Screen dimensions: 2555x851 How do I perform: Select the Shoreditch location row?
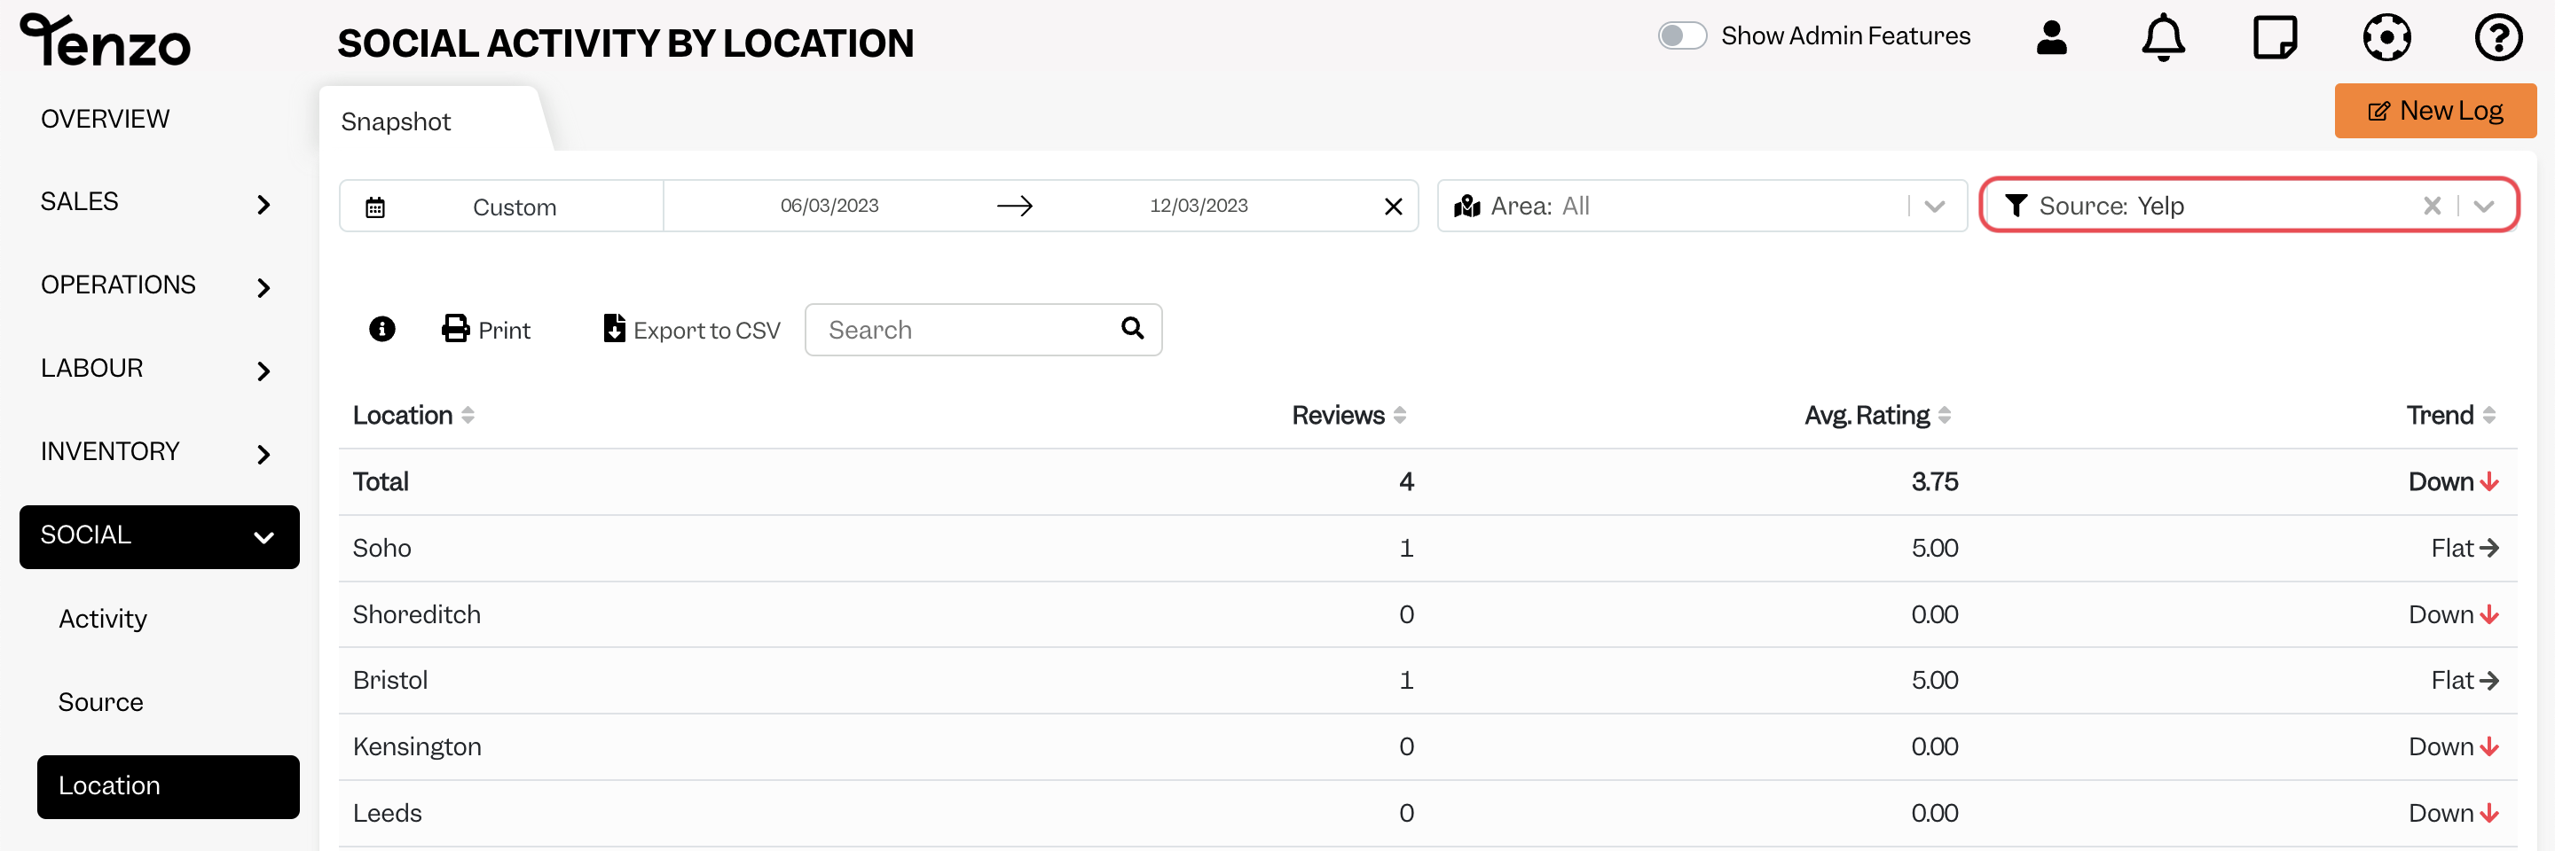tap(1427, 614)
